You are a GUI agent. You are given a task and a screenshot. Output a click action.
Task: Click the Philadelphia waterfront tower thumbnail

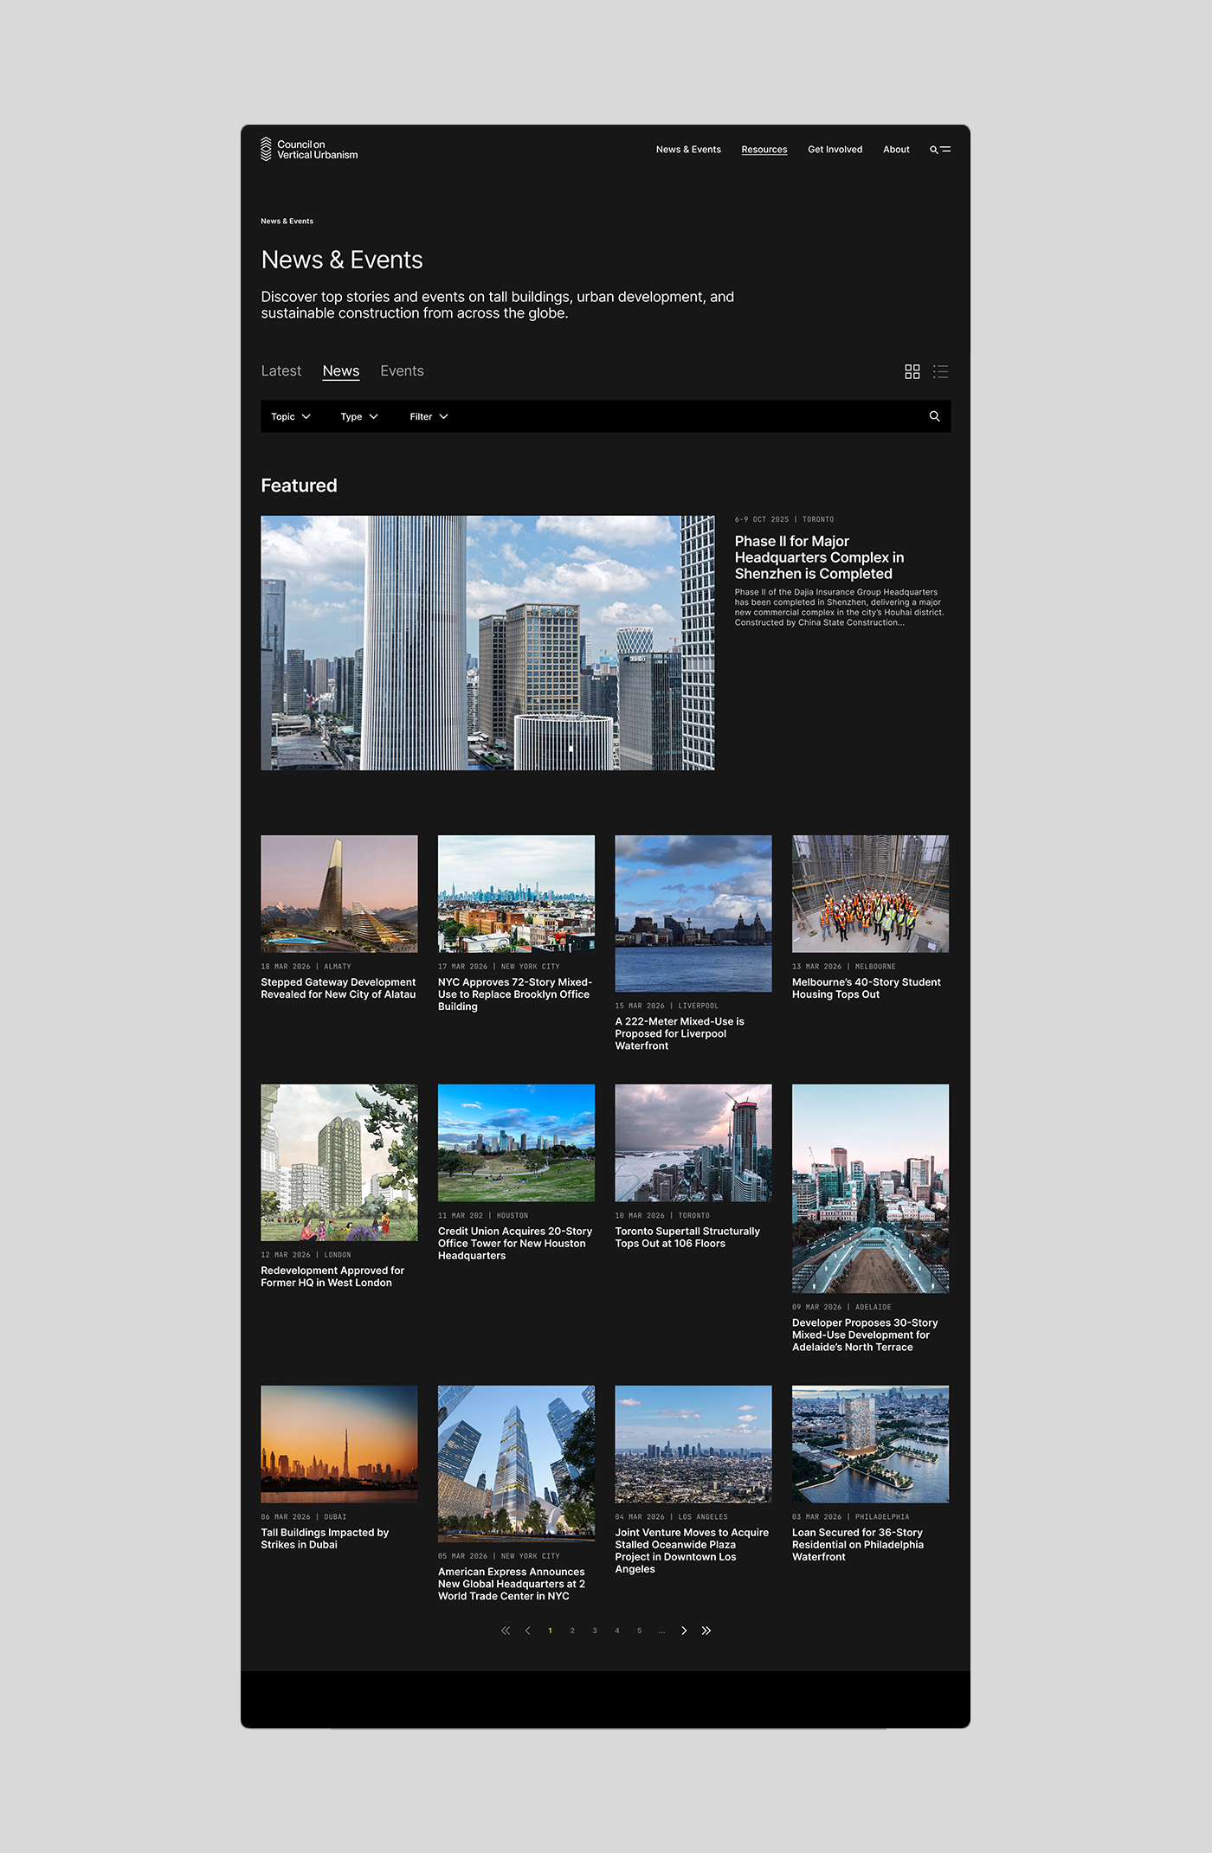coord(870,1444)
